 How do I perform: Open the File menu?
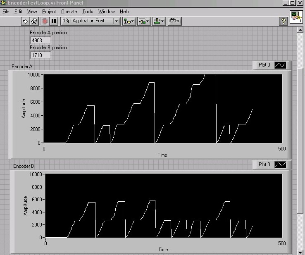pos(6,12)
